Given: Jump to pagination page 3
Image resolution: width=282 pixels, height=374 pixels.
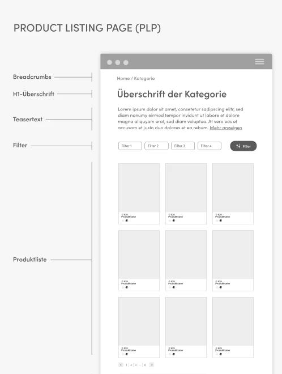Looking at the screenshot, I should (x=136, y=365).
